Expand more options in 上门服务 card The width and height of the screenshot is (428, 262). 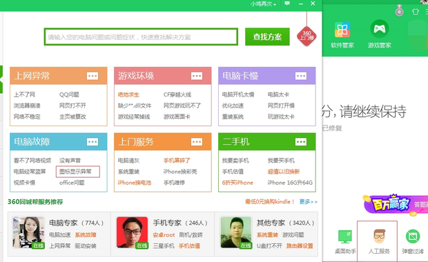[x=197, y=142]
